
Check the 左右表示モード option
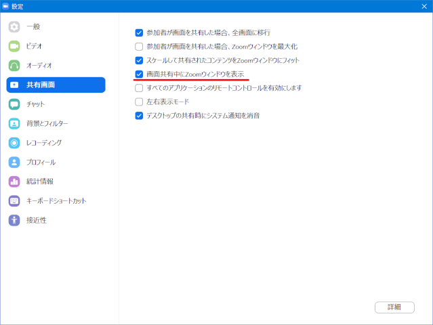tap(139, 102)
